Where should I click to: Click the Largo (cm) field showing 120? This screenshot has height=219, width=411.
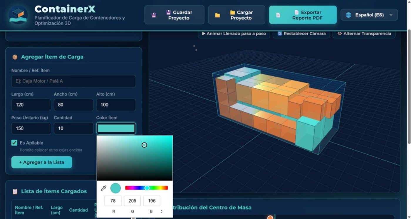(31, 105)
